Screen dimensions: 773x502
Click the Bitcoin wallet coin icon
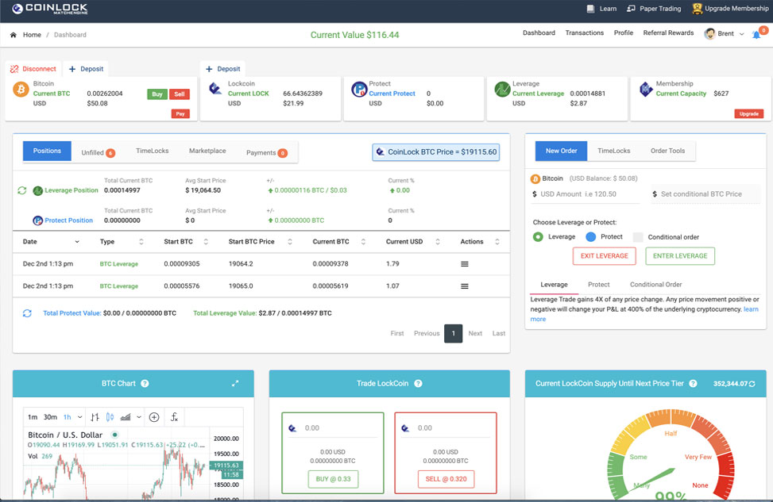[x=21, y=90]
